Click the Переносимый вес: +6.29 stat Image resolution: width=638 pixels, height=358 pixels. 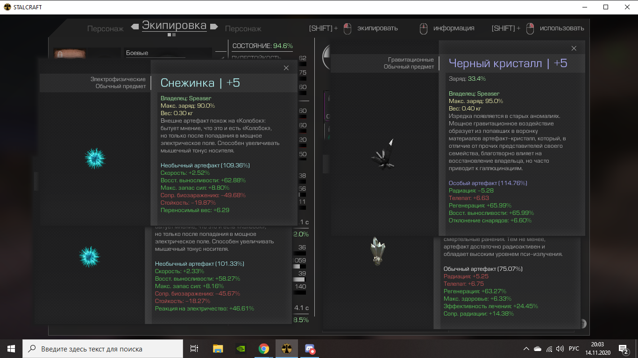click(195, 210)
